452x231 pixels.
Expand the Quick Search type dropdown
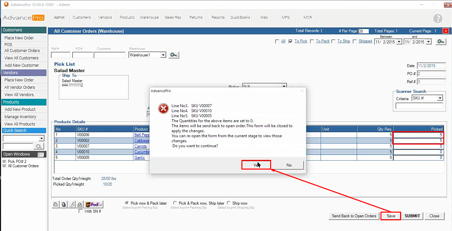(x=41, y=139)
